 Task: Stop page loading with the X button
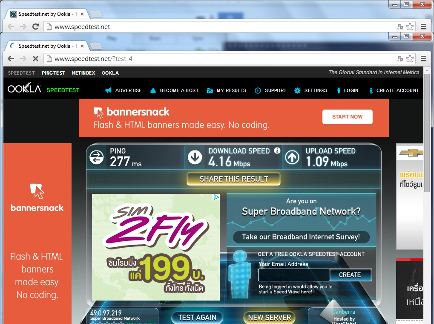point(35,58)
